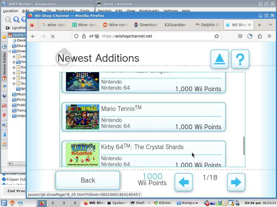Open the Wii Shop top menu with the up-triangle button
Viewport: 277px width, 207px height.
[x=219, y=59]
